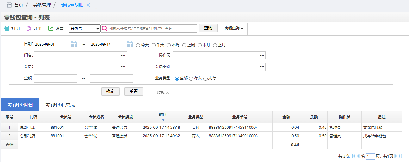This screenshot has height=162, width=409.
Task: Select the 今天 (today) radio option
Action: point(138,45)
